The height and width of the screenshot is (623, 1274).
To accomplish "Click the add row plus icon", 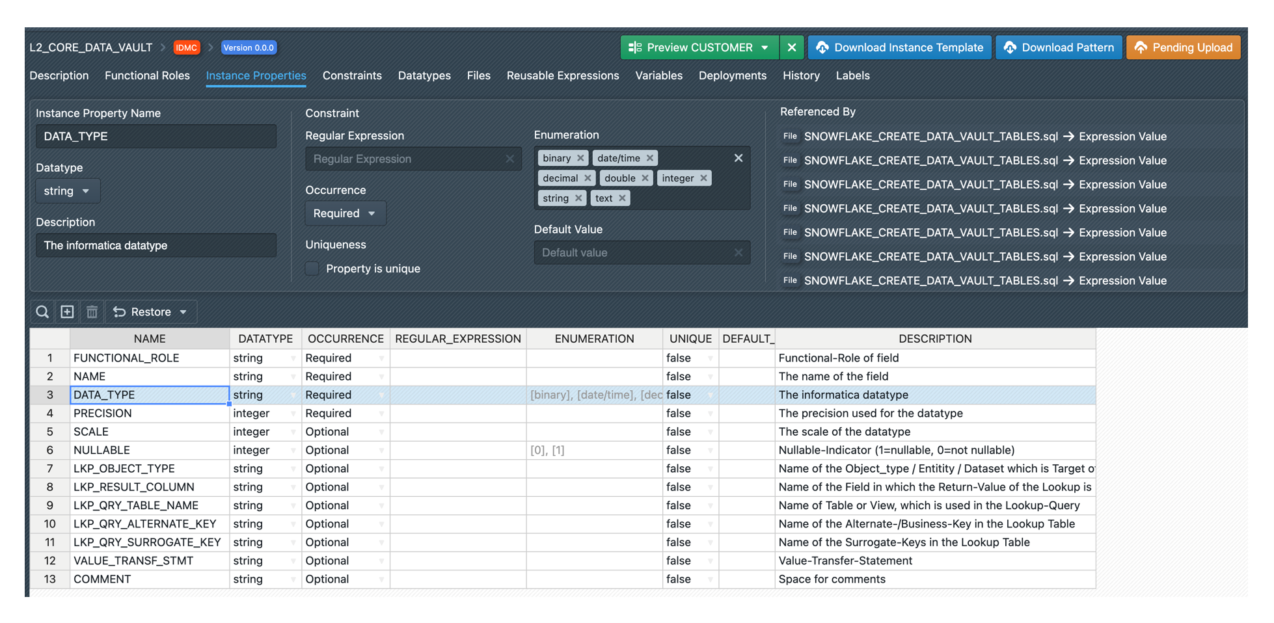I will [x=67, y=312].
